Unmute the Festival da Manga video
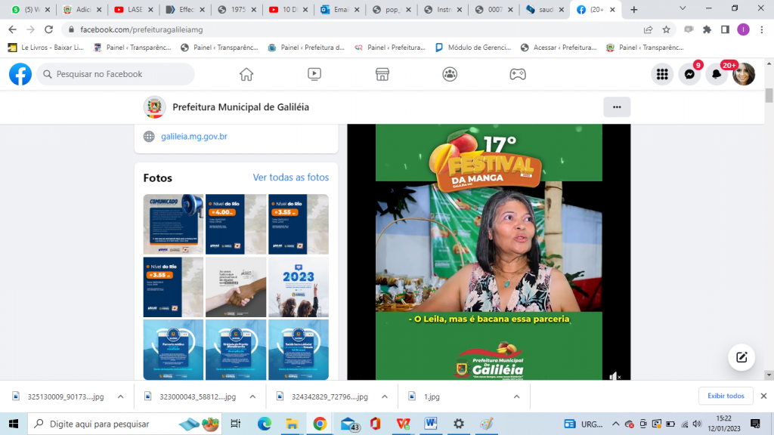This screenshot has width=774, height=435. tap(615, 376)
